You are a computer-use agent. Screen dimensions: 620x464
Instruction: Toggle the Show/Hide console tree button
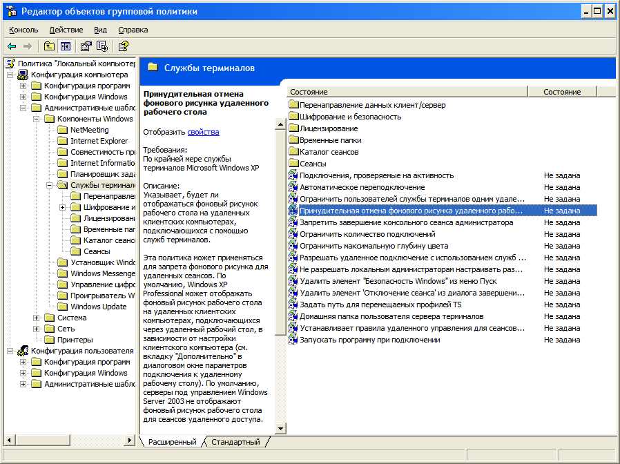(66, 46)
